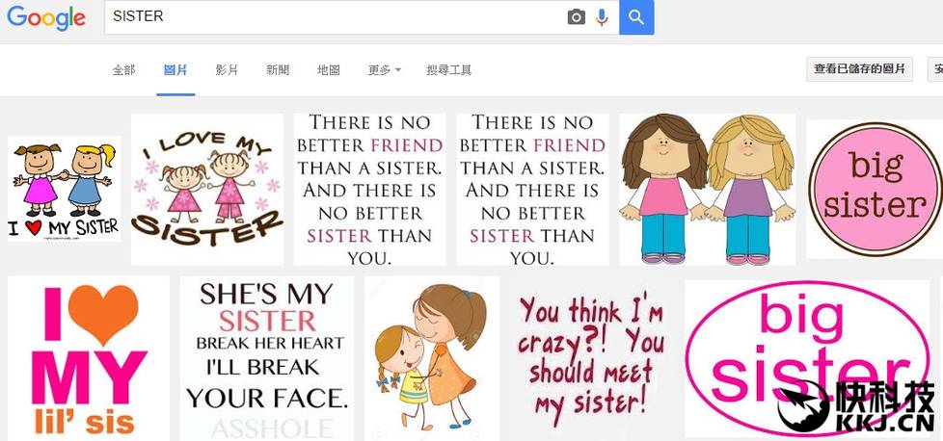The width and height of the screenshot is (943, 441).
Task: Click the microphone voice search icon
Action: (x=602, y=16)
